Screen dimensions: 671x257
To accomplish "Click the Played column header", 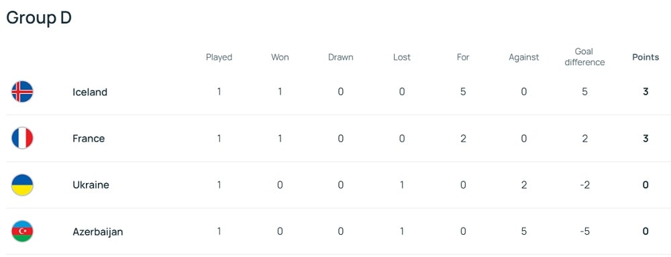I will pyautogui.click(x=219, y=57).
